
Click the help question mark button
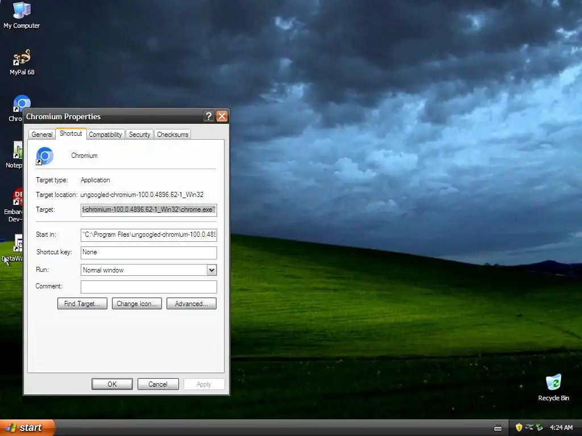click(209, 116)
